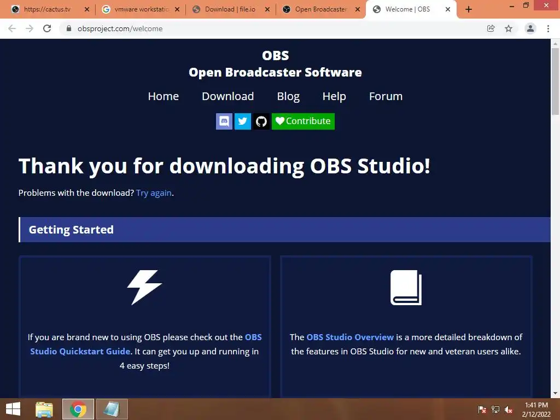
Task: Switch to the Open Broadcaster tab
Action: coord(320,9)
